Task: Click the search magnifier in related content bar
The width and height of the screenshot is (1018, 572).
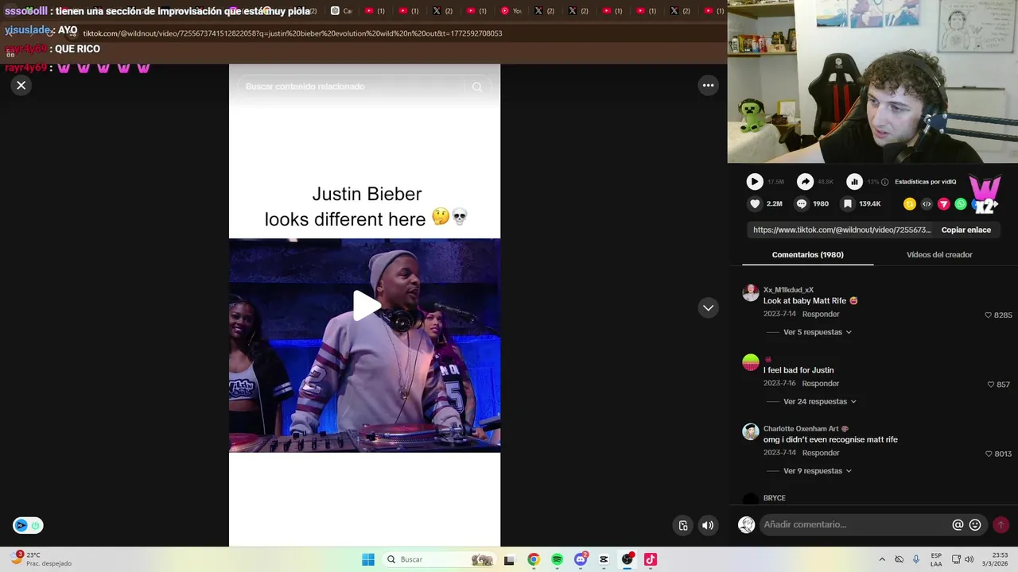Action: coord(477,87)
